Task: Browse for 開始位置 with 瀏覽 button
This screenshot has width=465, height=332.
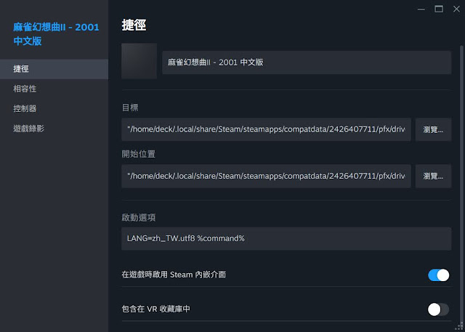Action: click(433, 176)
